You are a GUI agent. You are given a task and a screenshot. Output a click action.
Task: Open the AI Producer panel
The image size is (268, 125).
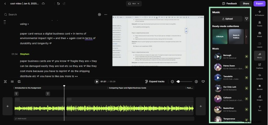coord(260,13)
